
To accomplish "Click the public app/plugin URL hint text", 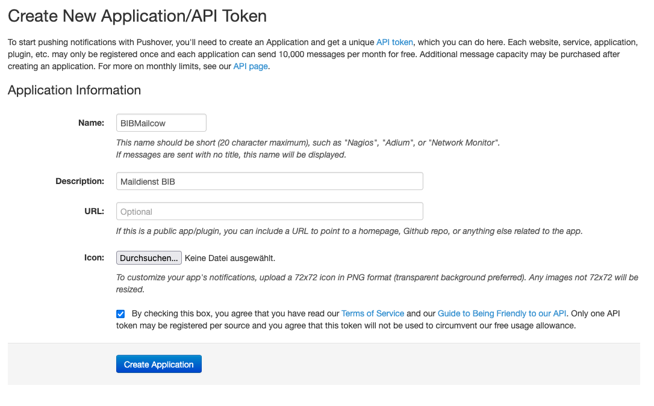I will point(349,231).
